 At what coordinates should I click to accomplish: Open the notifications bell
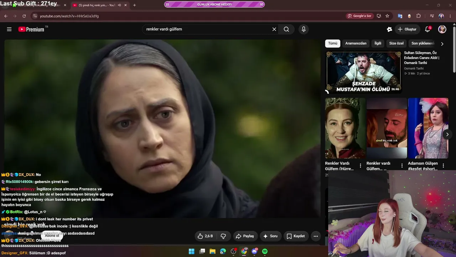[427, 29]
